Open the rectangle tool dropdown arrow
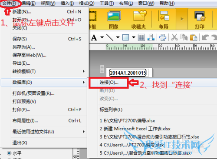The image size is (217, 159). coord(134,37)
